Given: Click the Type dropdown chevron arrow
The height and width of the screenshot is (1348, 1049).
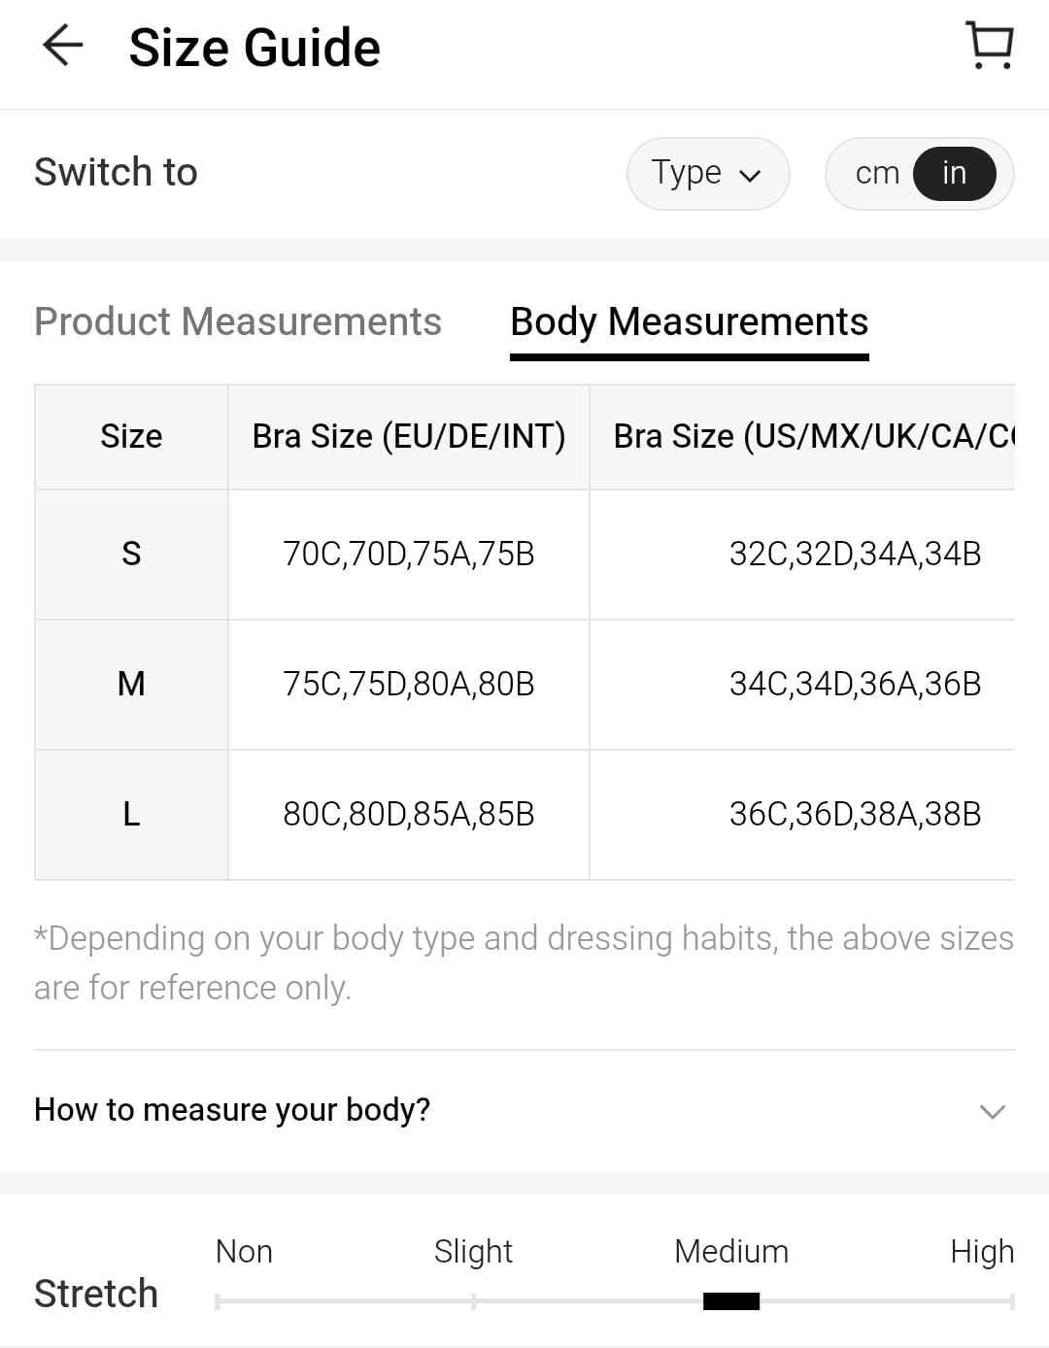Looking at the screenshot, I should [750, 176].
